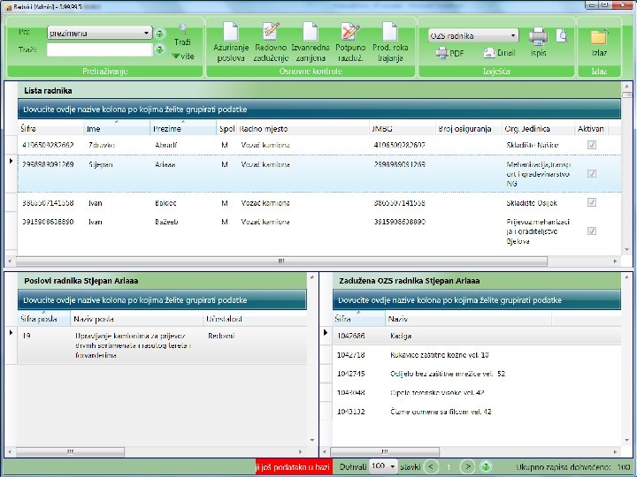Open the Po search-by dropdown
Screen dimensions: 637x477
coord(99,34)
